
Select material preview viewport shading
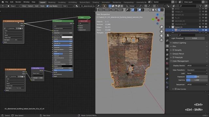click(156, 10)
